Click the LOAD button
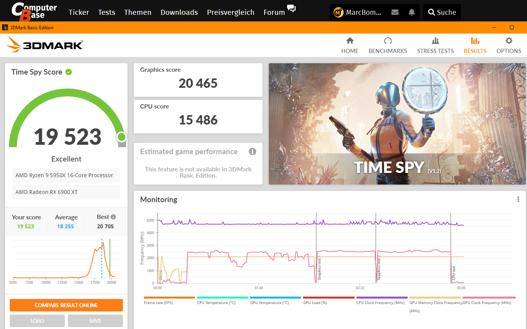This screenshot has width=527, height=329. 37,321
